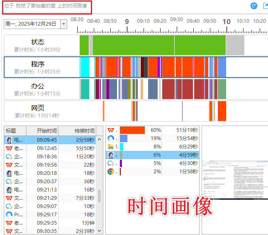Screen dimensions: 268x235
Task: Click the export icon at top right
Action: tap(266, 6)
